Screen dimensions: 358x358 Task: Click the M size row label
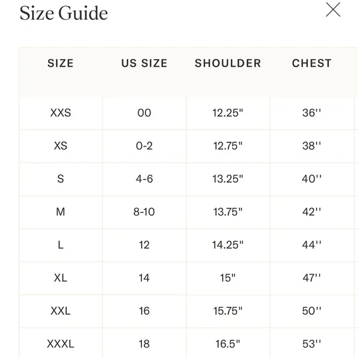tap(60, 212)
